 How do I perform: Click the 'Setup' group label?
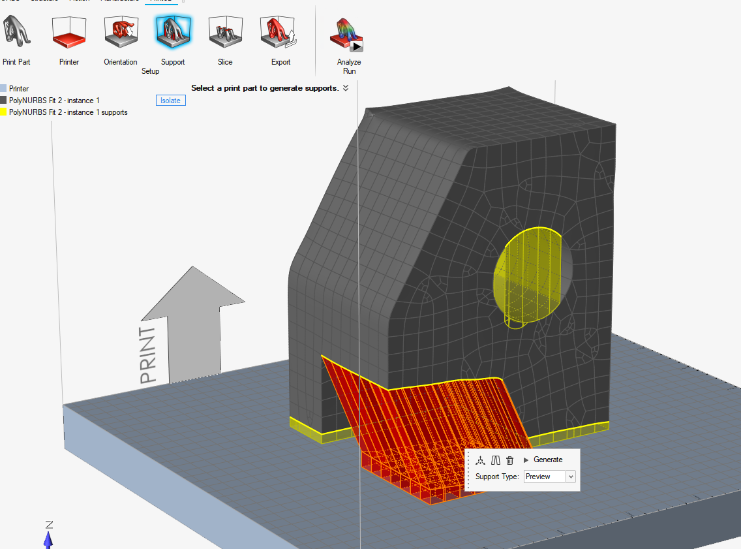[x=150, y=71]
